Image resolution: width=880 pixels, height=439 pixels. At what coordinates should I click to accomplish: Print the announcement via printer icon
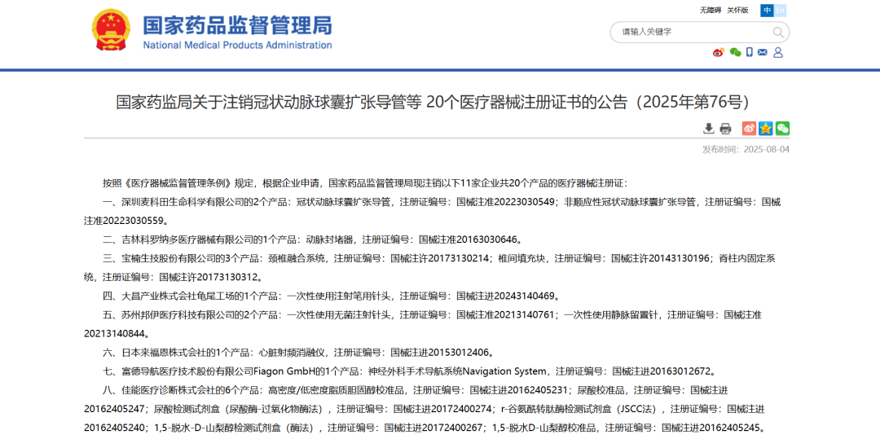[726, 129]
